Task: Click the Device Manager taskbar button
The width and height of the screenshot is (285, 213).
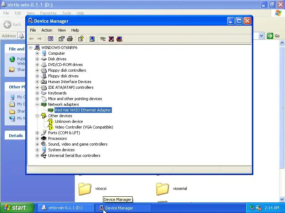Action: (123, 208)
